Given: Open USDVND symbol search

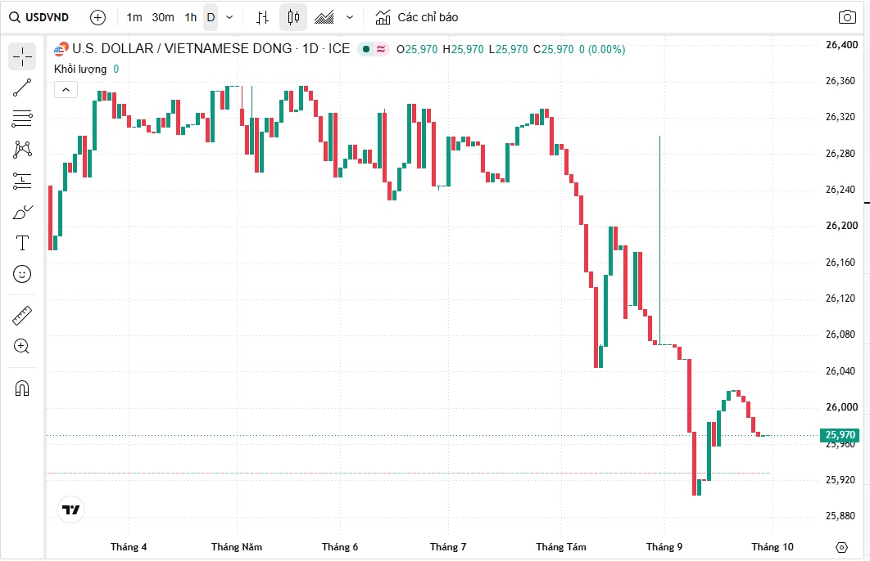Looking at the screenshot, I should (39, 17).
